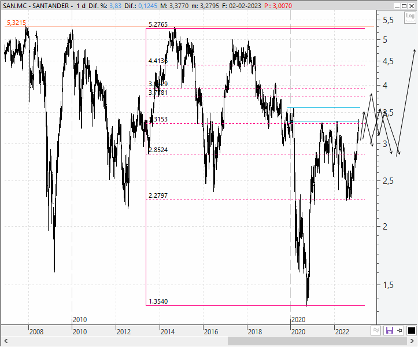
Task: Toggle the Log scale button
Action: pyautogui.click(x=410, y=17)
